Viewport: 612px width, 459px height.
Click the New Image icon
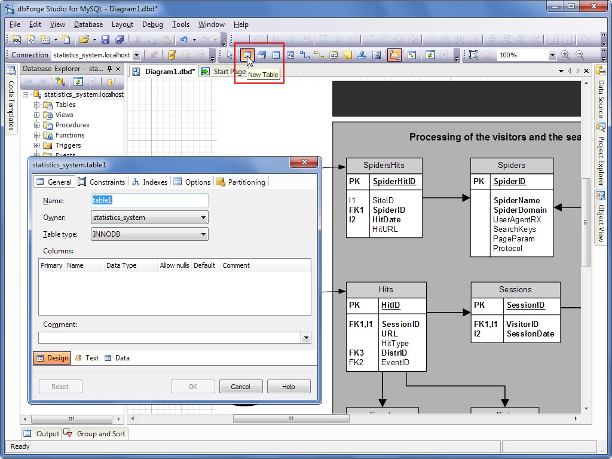coord(377,55)
